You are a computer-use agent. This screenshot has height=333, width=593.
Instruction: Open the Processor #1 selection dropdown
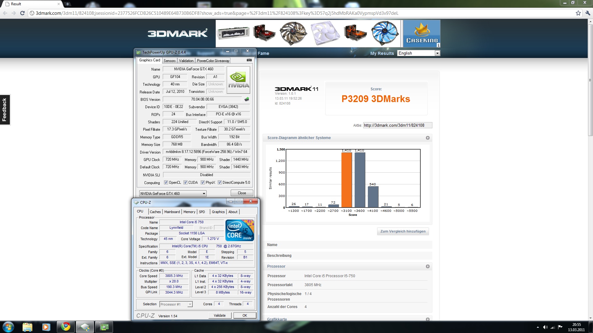tap(176, 304)
